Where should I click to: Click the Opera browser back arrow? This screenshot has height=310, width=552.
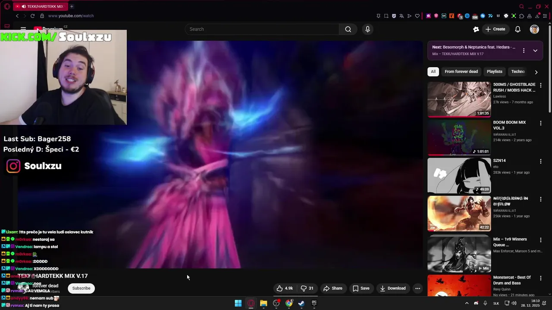pos(17,16)
